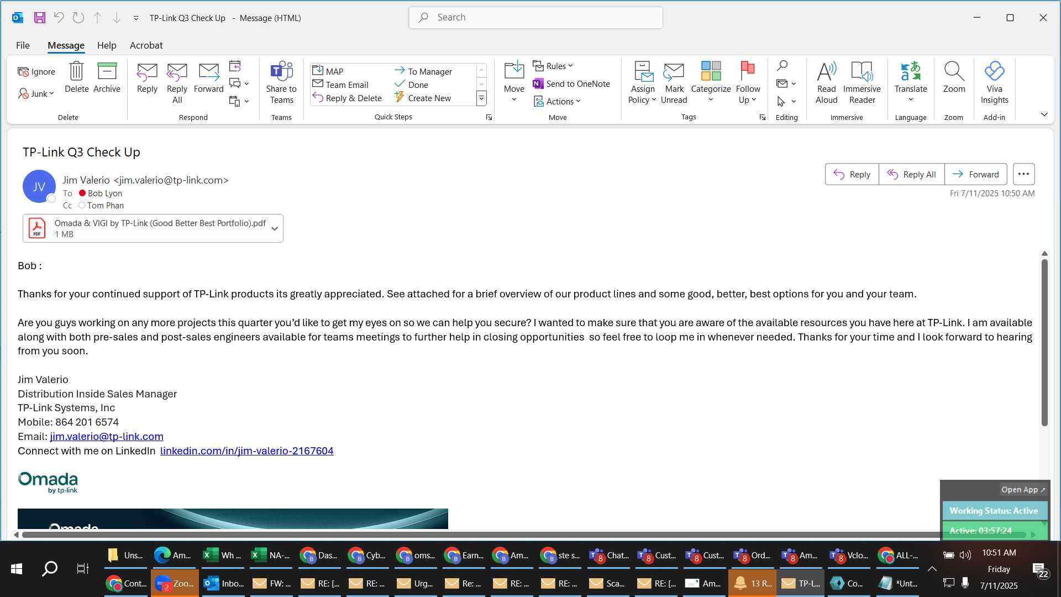This screenshot has height=597, width=1061.
Task: Open Windows Start menu
Action: (x=17, y=569)
